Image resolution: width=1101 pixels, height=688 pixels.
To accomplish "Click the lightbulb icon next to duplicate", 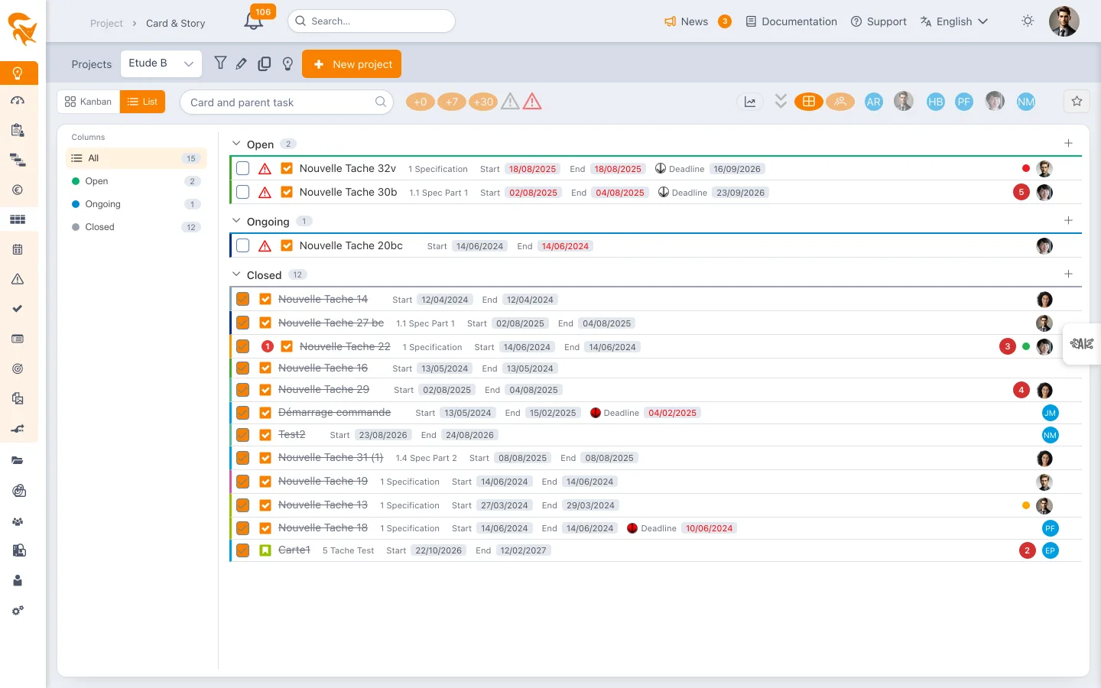I will [x=287, y=64].
